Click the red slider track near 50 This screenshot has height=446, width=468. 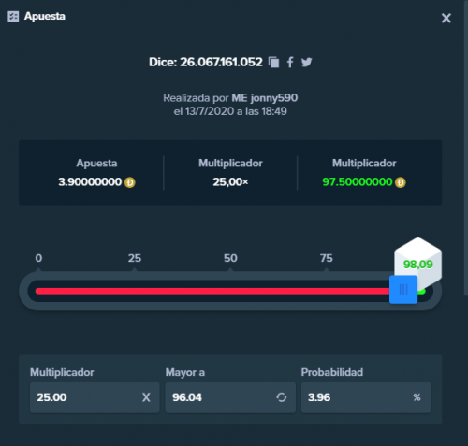[230, 291]
